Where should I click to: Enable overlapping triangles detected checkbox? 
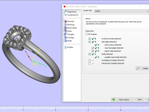point(89,60)
